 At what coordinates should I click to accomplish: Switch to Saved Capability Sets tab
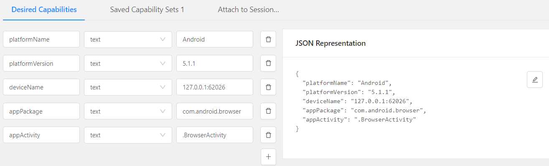(147, 10)
